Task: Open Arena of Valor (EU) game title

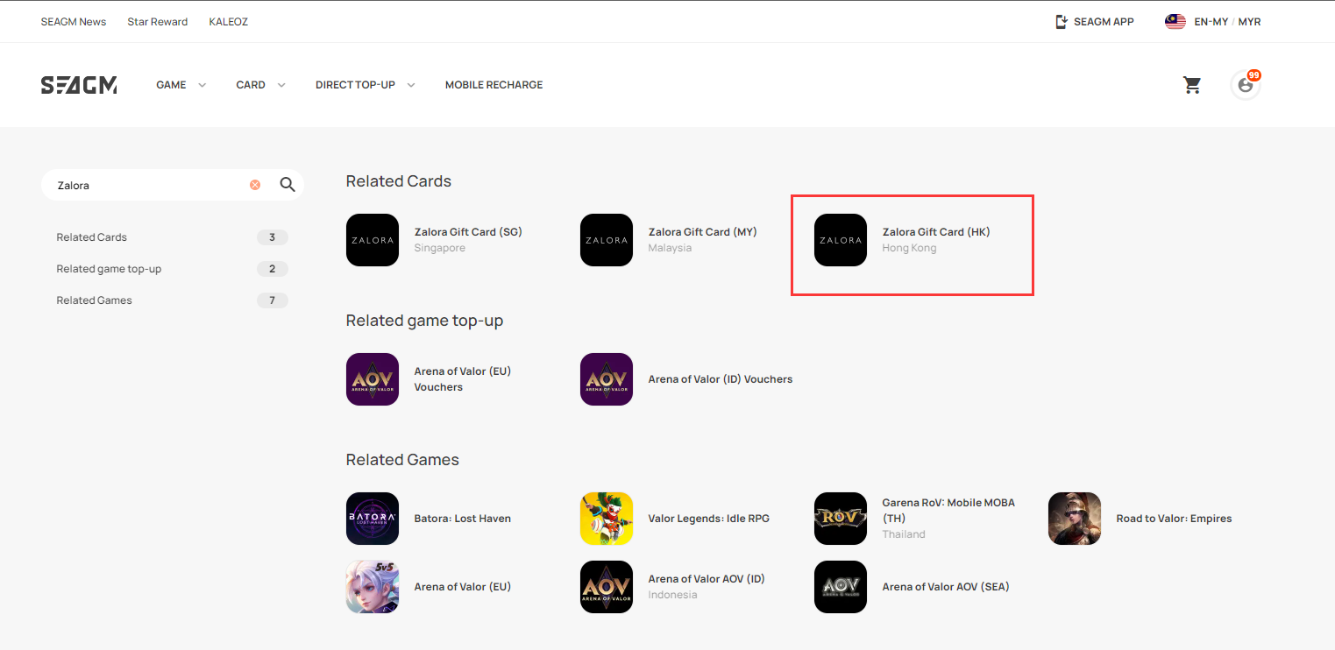Action: point(463,587)
